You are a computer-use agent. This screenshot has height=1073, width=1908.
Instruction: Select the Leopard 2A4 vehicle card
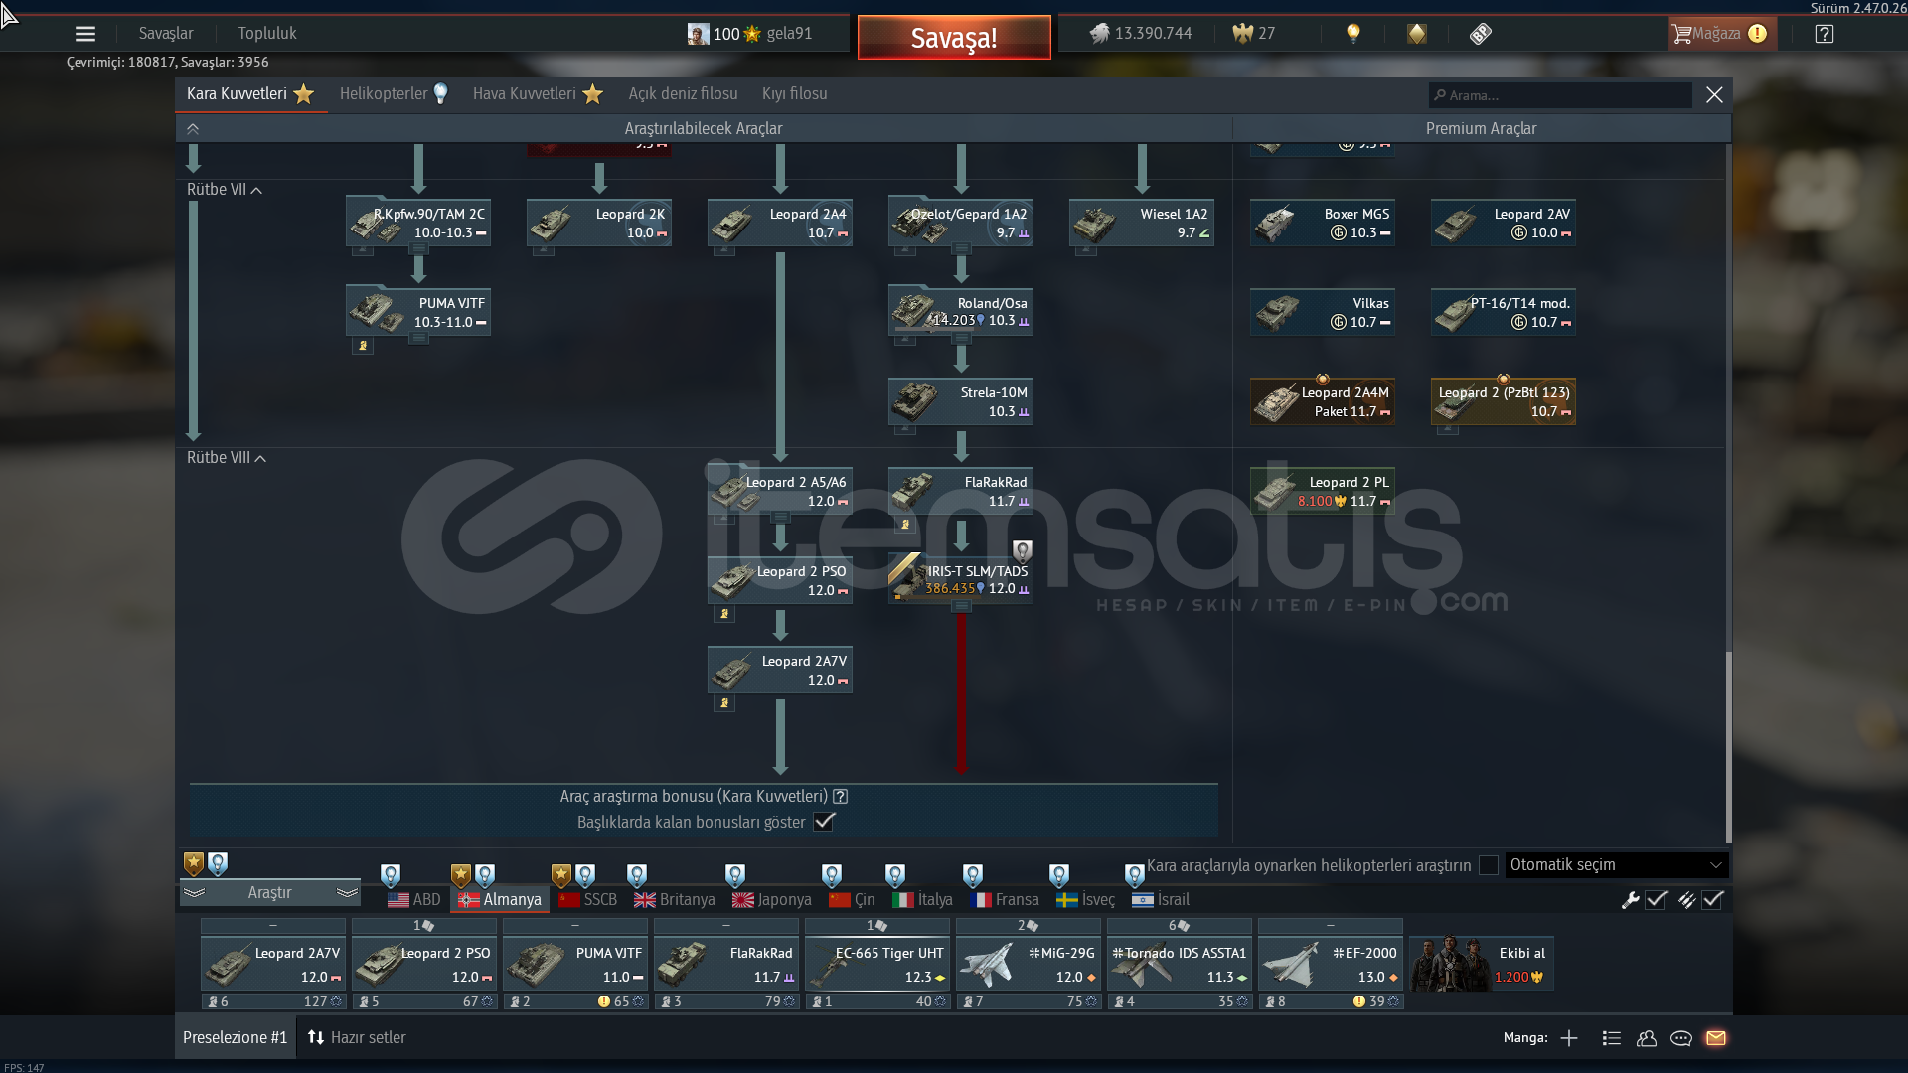point(780,223)
